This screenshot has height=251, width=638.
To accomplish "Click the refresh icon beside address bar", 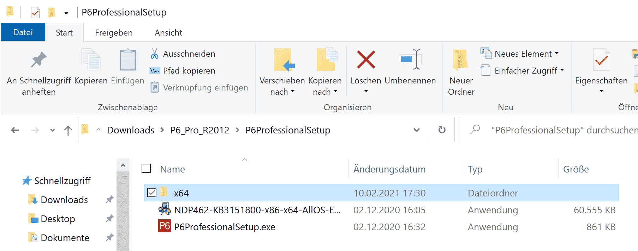I will pos(442,130).
